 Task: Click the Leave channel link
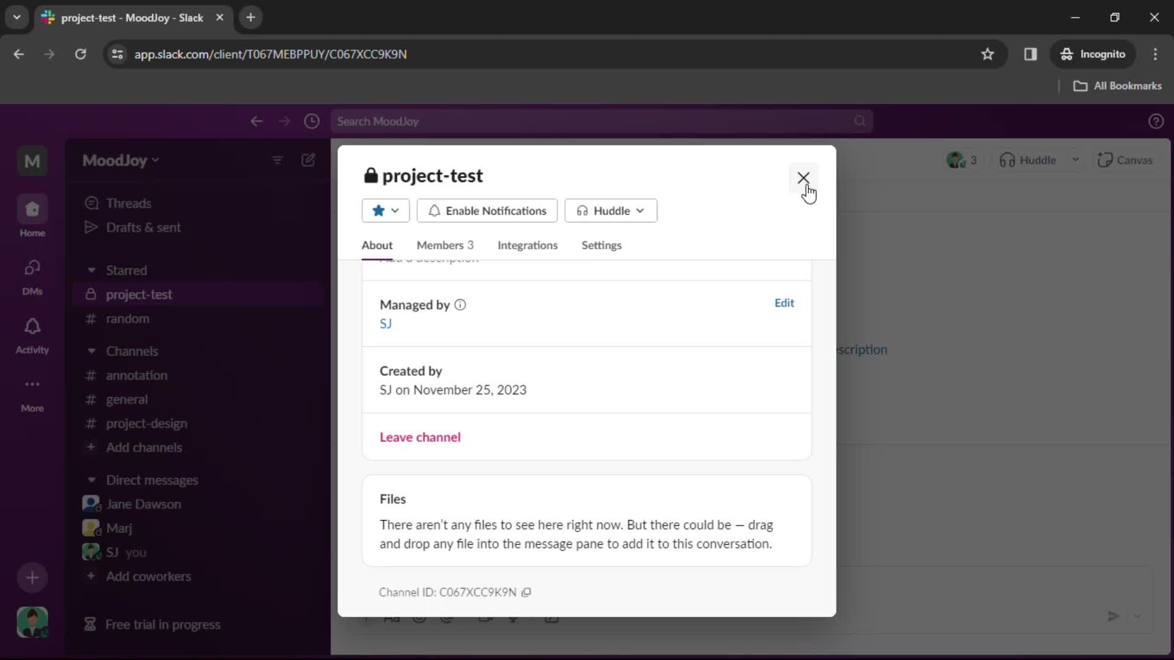[420, 437]
